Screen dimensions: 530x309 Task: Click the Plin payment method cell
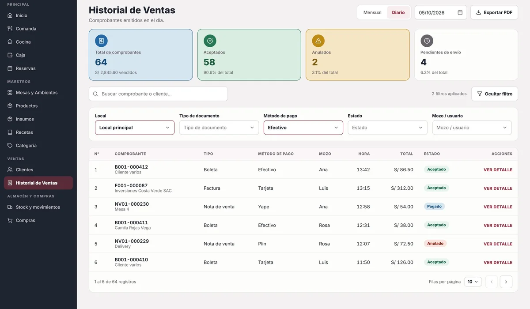pos(262,244)
